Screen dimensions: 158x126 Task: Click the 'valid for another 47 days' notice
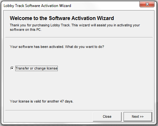[x=41, y=101]
